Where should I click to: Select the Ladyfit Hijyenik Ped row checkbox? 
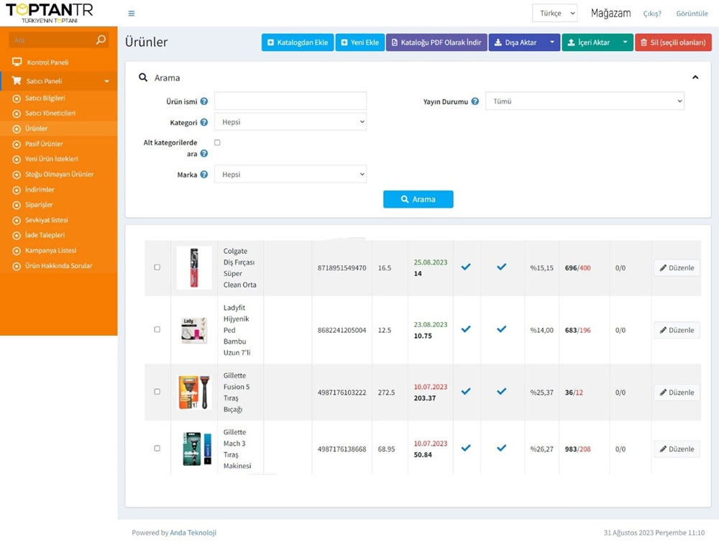click(157, 329)
